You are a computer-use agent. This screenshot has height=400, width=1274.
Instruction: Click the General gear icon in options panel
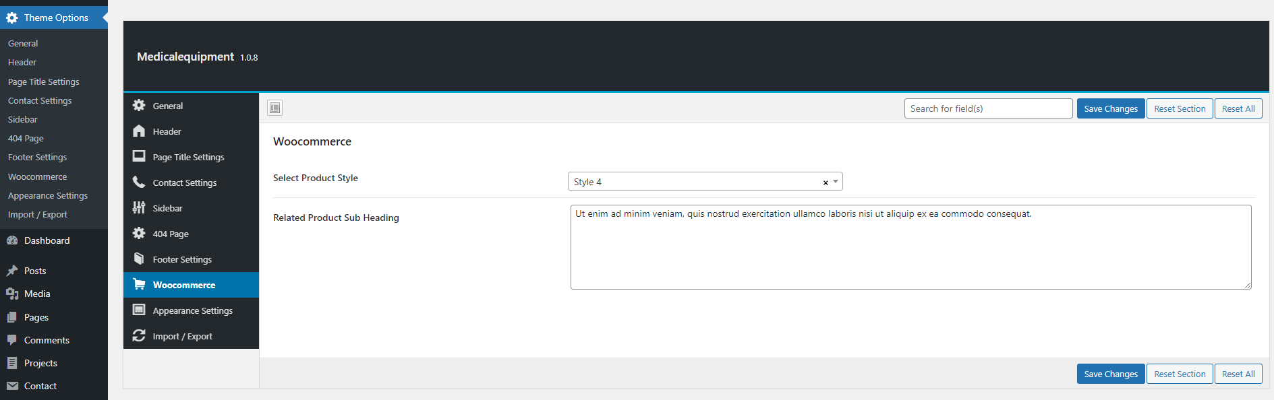coord(139,106)
